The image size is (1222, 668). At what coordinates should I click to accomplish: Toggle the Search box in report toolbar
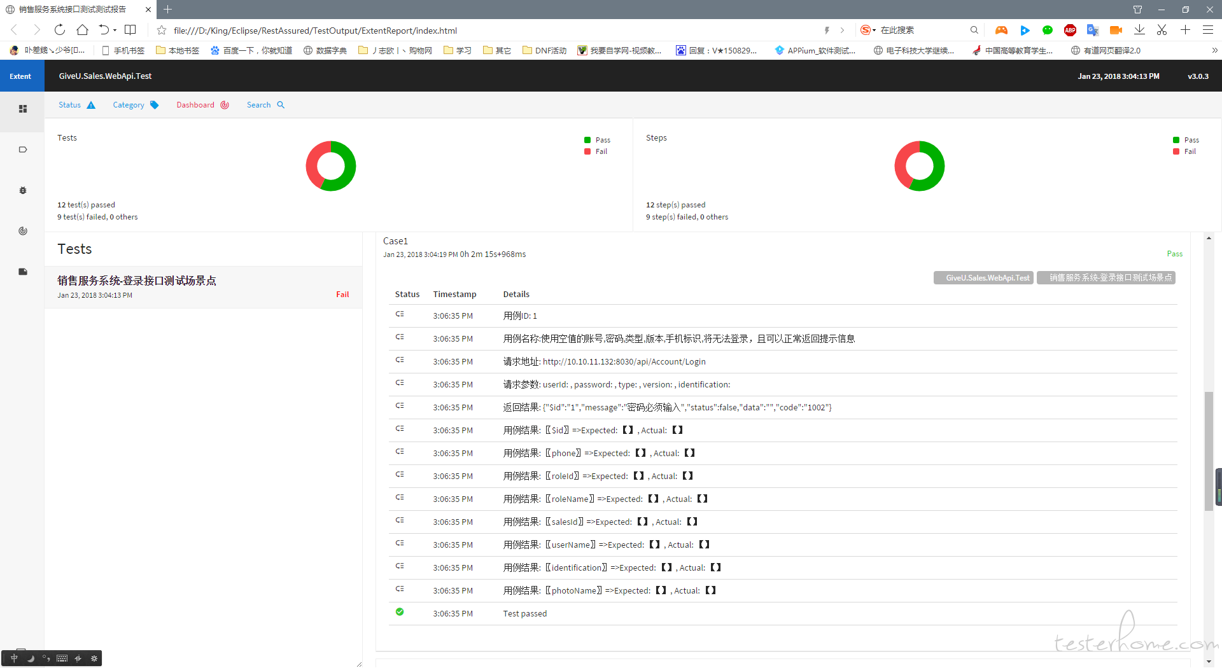click(265, 105)
